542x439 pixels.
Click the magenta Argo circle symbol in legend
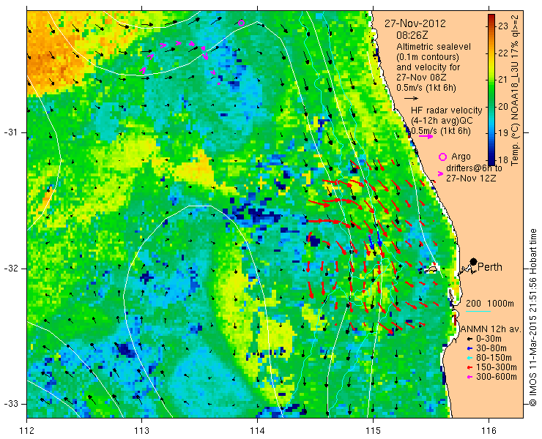pos(442,157)
